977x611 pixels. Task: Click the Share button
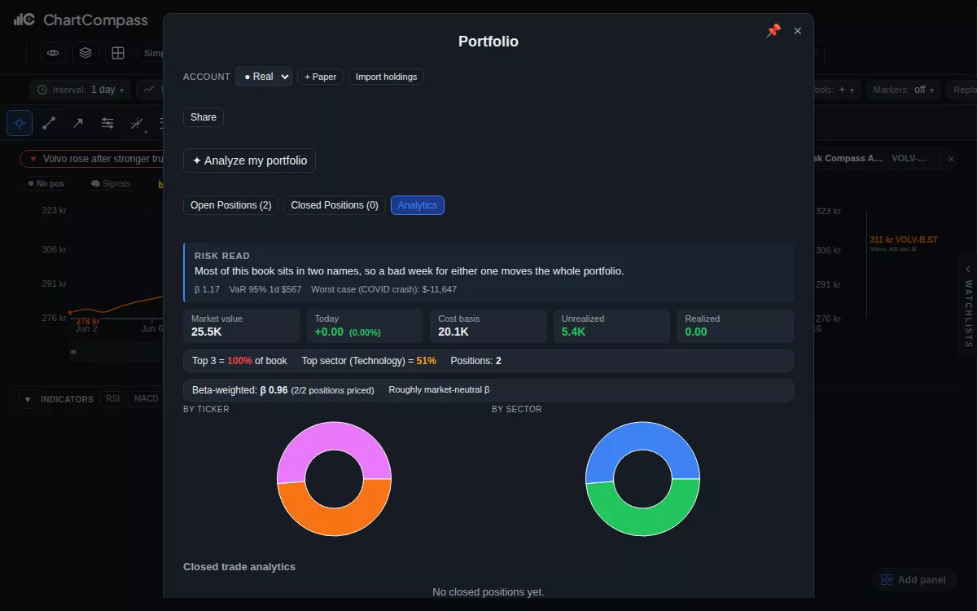[x=204, y=117]
